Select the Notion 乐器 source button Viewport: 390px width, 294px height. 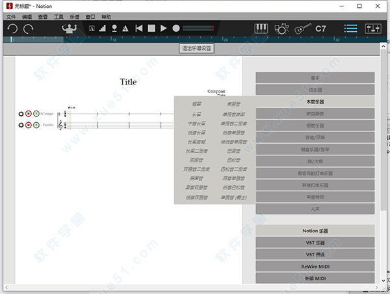[x=315, y=231]
